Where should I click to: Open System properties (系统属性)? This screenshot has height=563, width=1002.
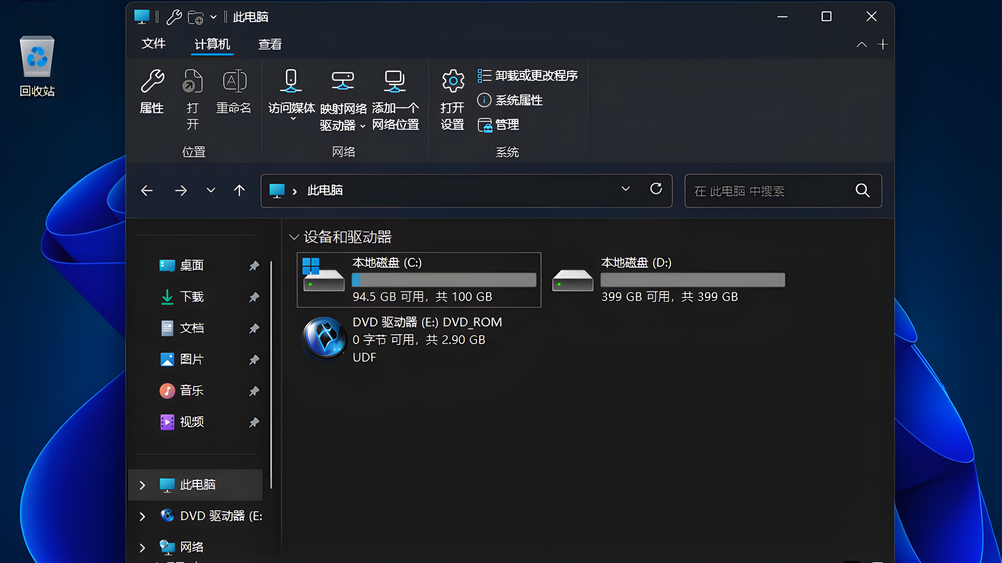(510, 100)
